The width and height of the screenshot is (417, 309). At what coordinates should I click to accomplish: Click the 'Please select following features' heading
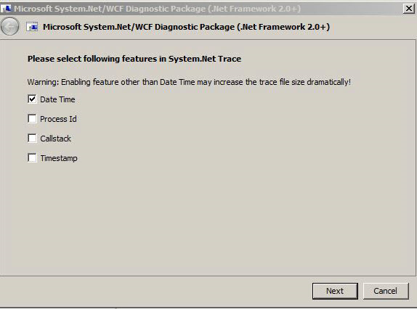(134, 59)
